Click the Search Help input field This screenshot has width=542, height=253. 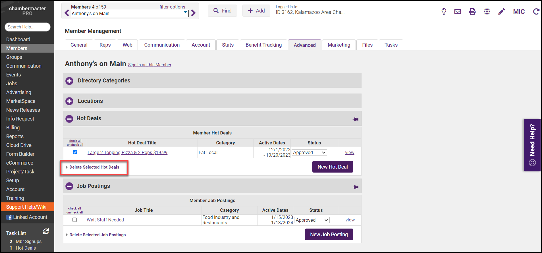coord(28,27)
